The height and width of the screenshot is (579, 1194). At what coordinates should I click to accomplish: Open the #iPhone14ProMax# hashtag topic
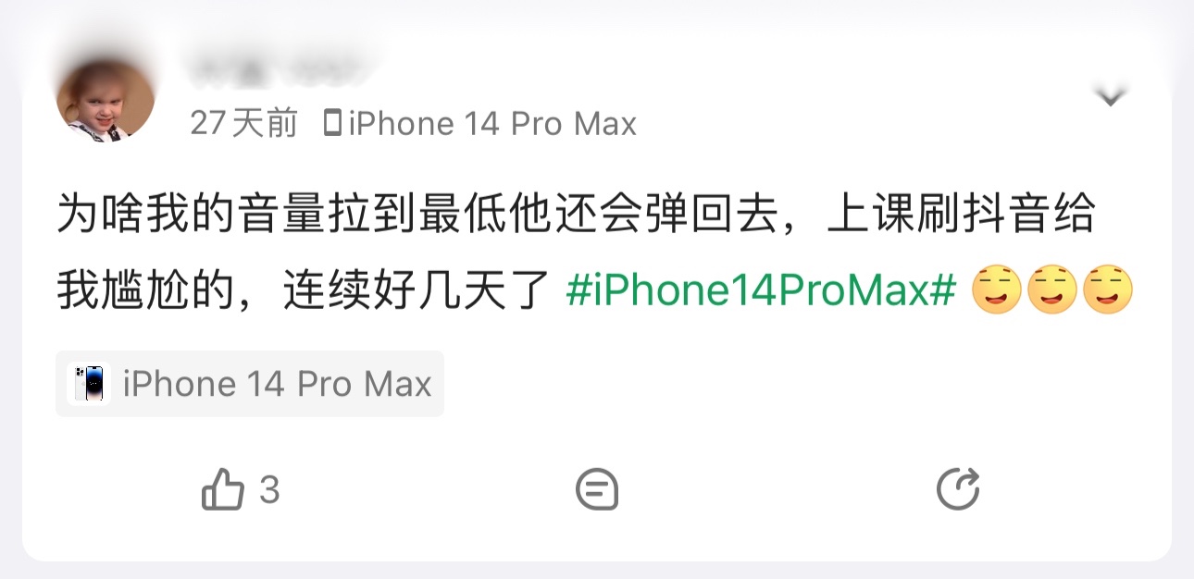coord(760,291)
